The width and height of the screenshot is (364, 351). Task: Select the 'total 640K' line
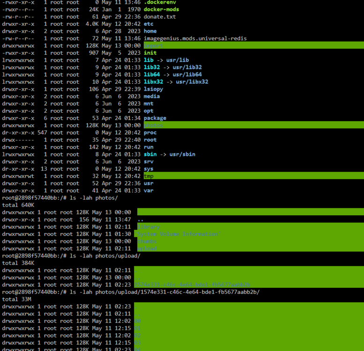(x=18, y=205)
